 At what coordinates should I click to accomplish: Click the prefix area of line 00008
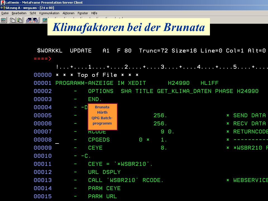(43, 140)
